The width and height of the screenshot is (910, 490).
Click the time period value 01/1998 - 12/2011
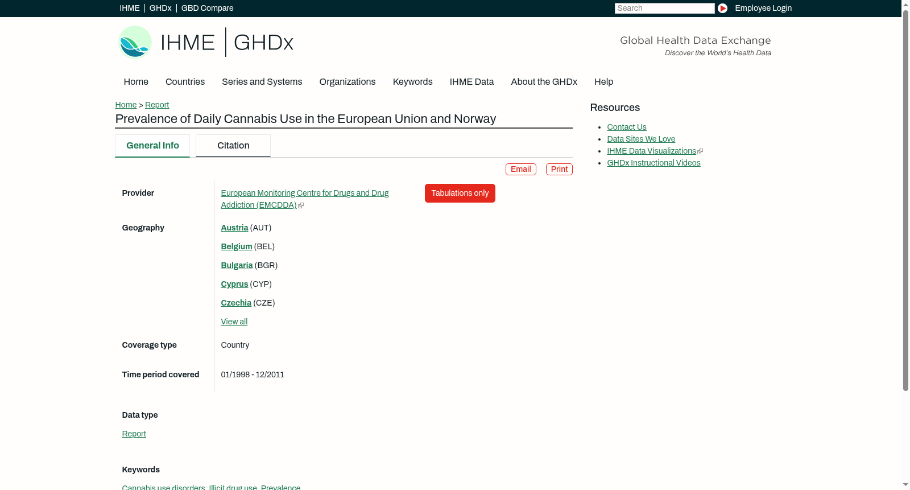pyautogui.click(x=253, y=374)
